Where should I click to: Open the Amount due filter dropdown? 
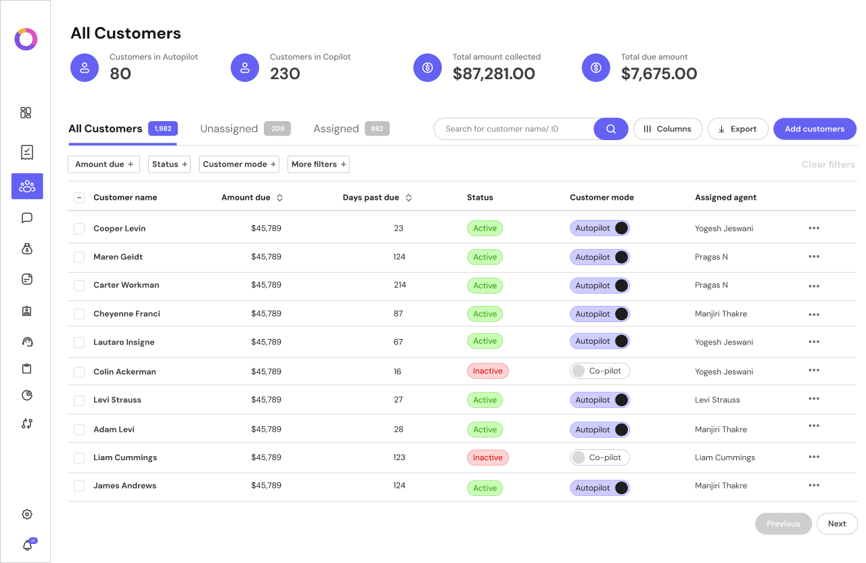tap(104, 164)
